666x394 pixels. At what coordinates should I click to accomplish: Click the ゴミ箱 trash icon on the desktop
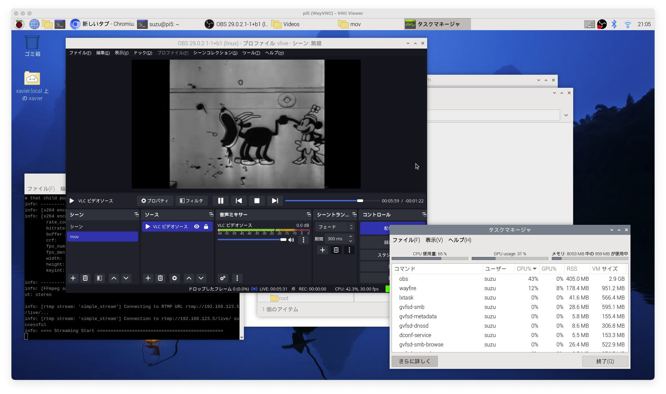point(32,46)
